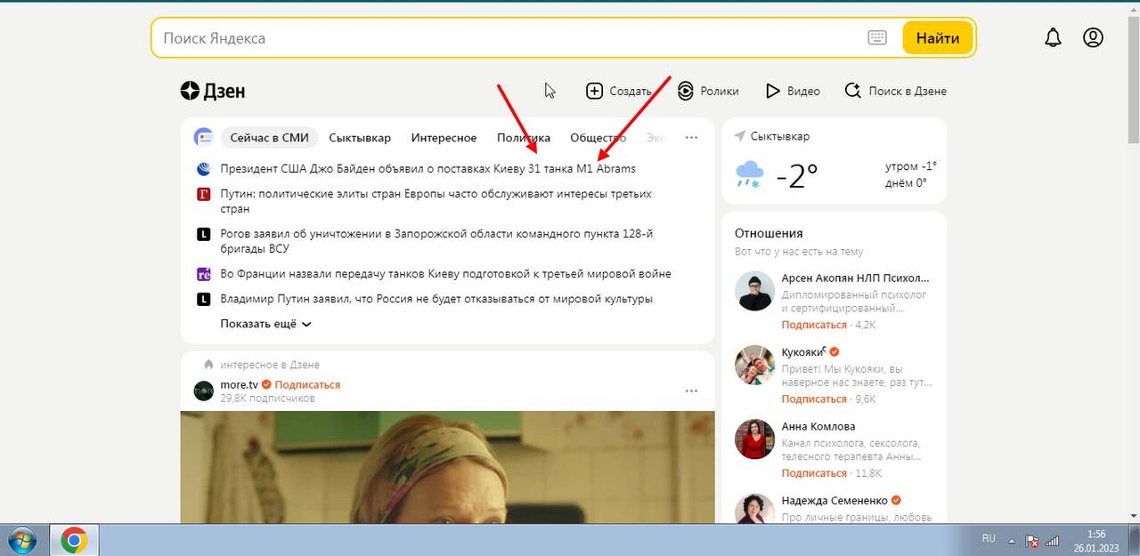Viewport: 1140px width, 556px height.
Task: Click source icon next to Во Франции headline
Action: pyautogui.click(x=203, y=274)
